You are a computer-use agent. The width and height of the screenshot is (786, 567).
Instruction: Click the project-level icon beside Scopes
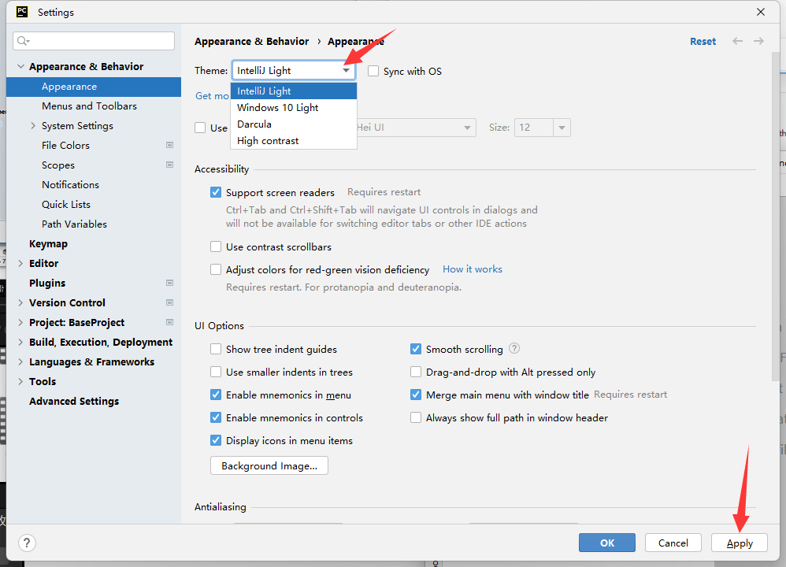point(169,165)
